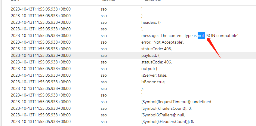Click the "sso" service cell in the isBoom row
Image resolution: width=256 pixels, height=126 pixels.
pyautogui.click(x=104, y=82)
